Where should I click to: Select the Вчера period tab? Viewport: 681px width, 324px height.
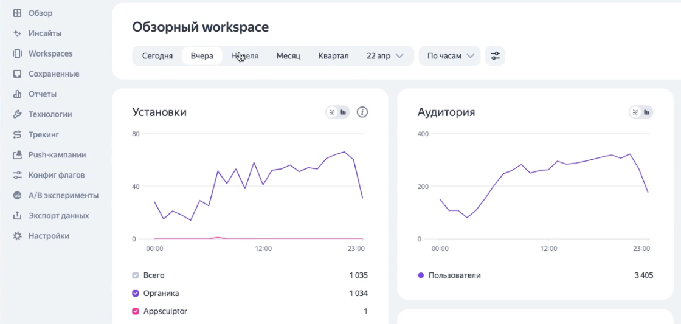tap(202, 56)
